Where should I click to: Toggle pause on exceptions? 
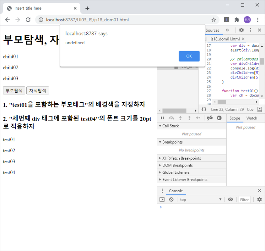click(219, 118)
